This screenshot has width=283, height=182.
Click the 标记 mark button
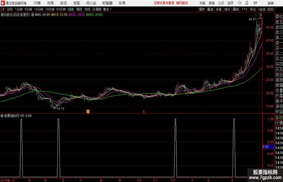pyautogui.click(x=253, y=9)
